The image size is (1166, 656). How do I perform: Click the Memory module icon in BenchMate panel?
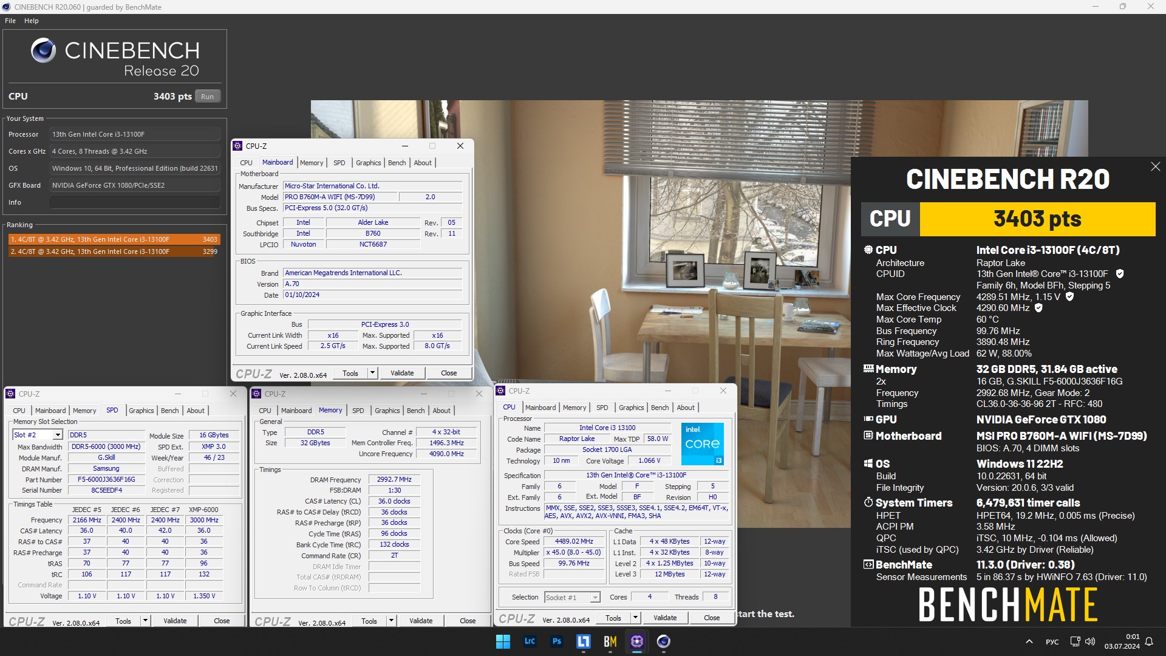[868, 369]
